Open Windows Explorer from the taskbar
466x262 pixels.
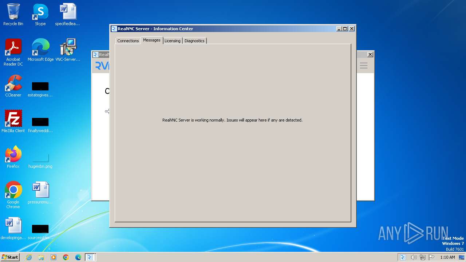41,257
